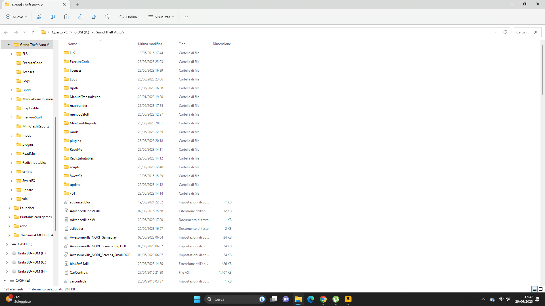Open the three-dots more options menu

click(186, 17)
